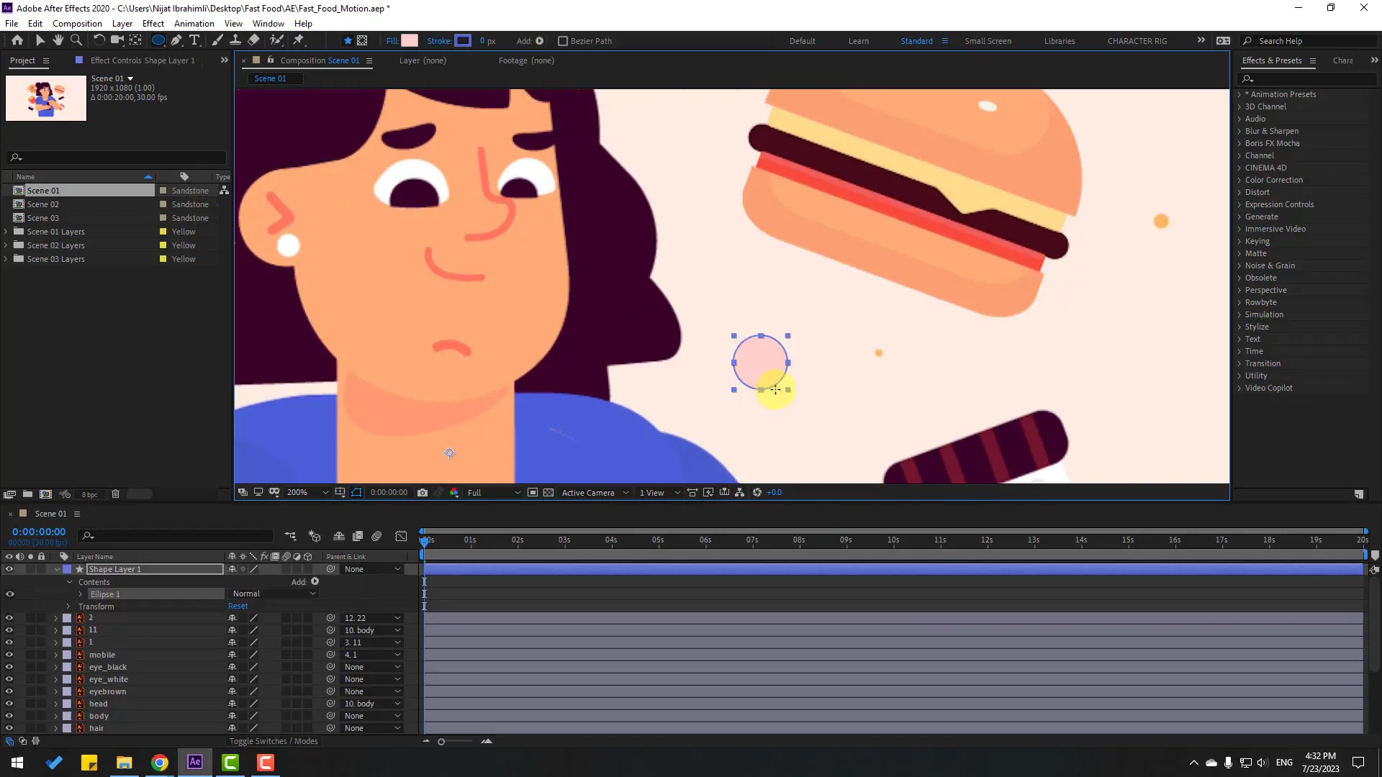Open the blending mode dropdown for Ellipse 1
The image size is (1382, 777).
[x=272, y=594]
